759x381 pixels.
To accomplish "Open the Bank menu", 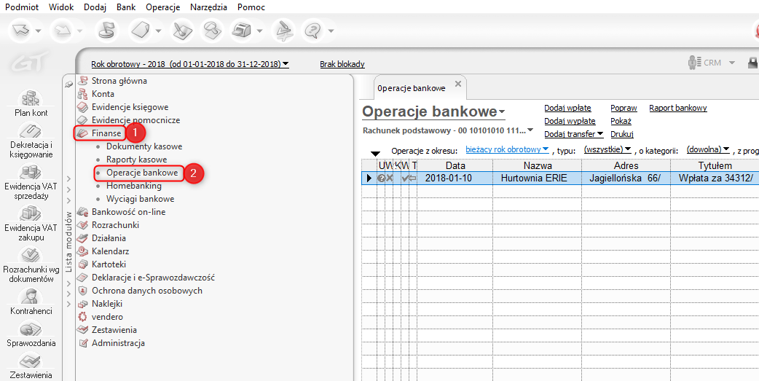I will (126, 7).
